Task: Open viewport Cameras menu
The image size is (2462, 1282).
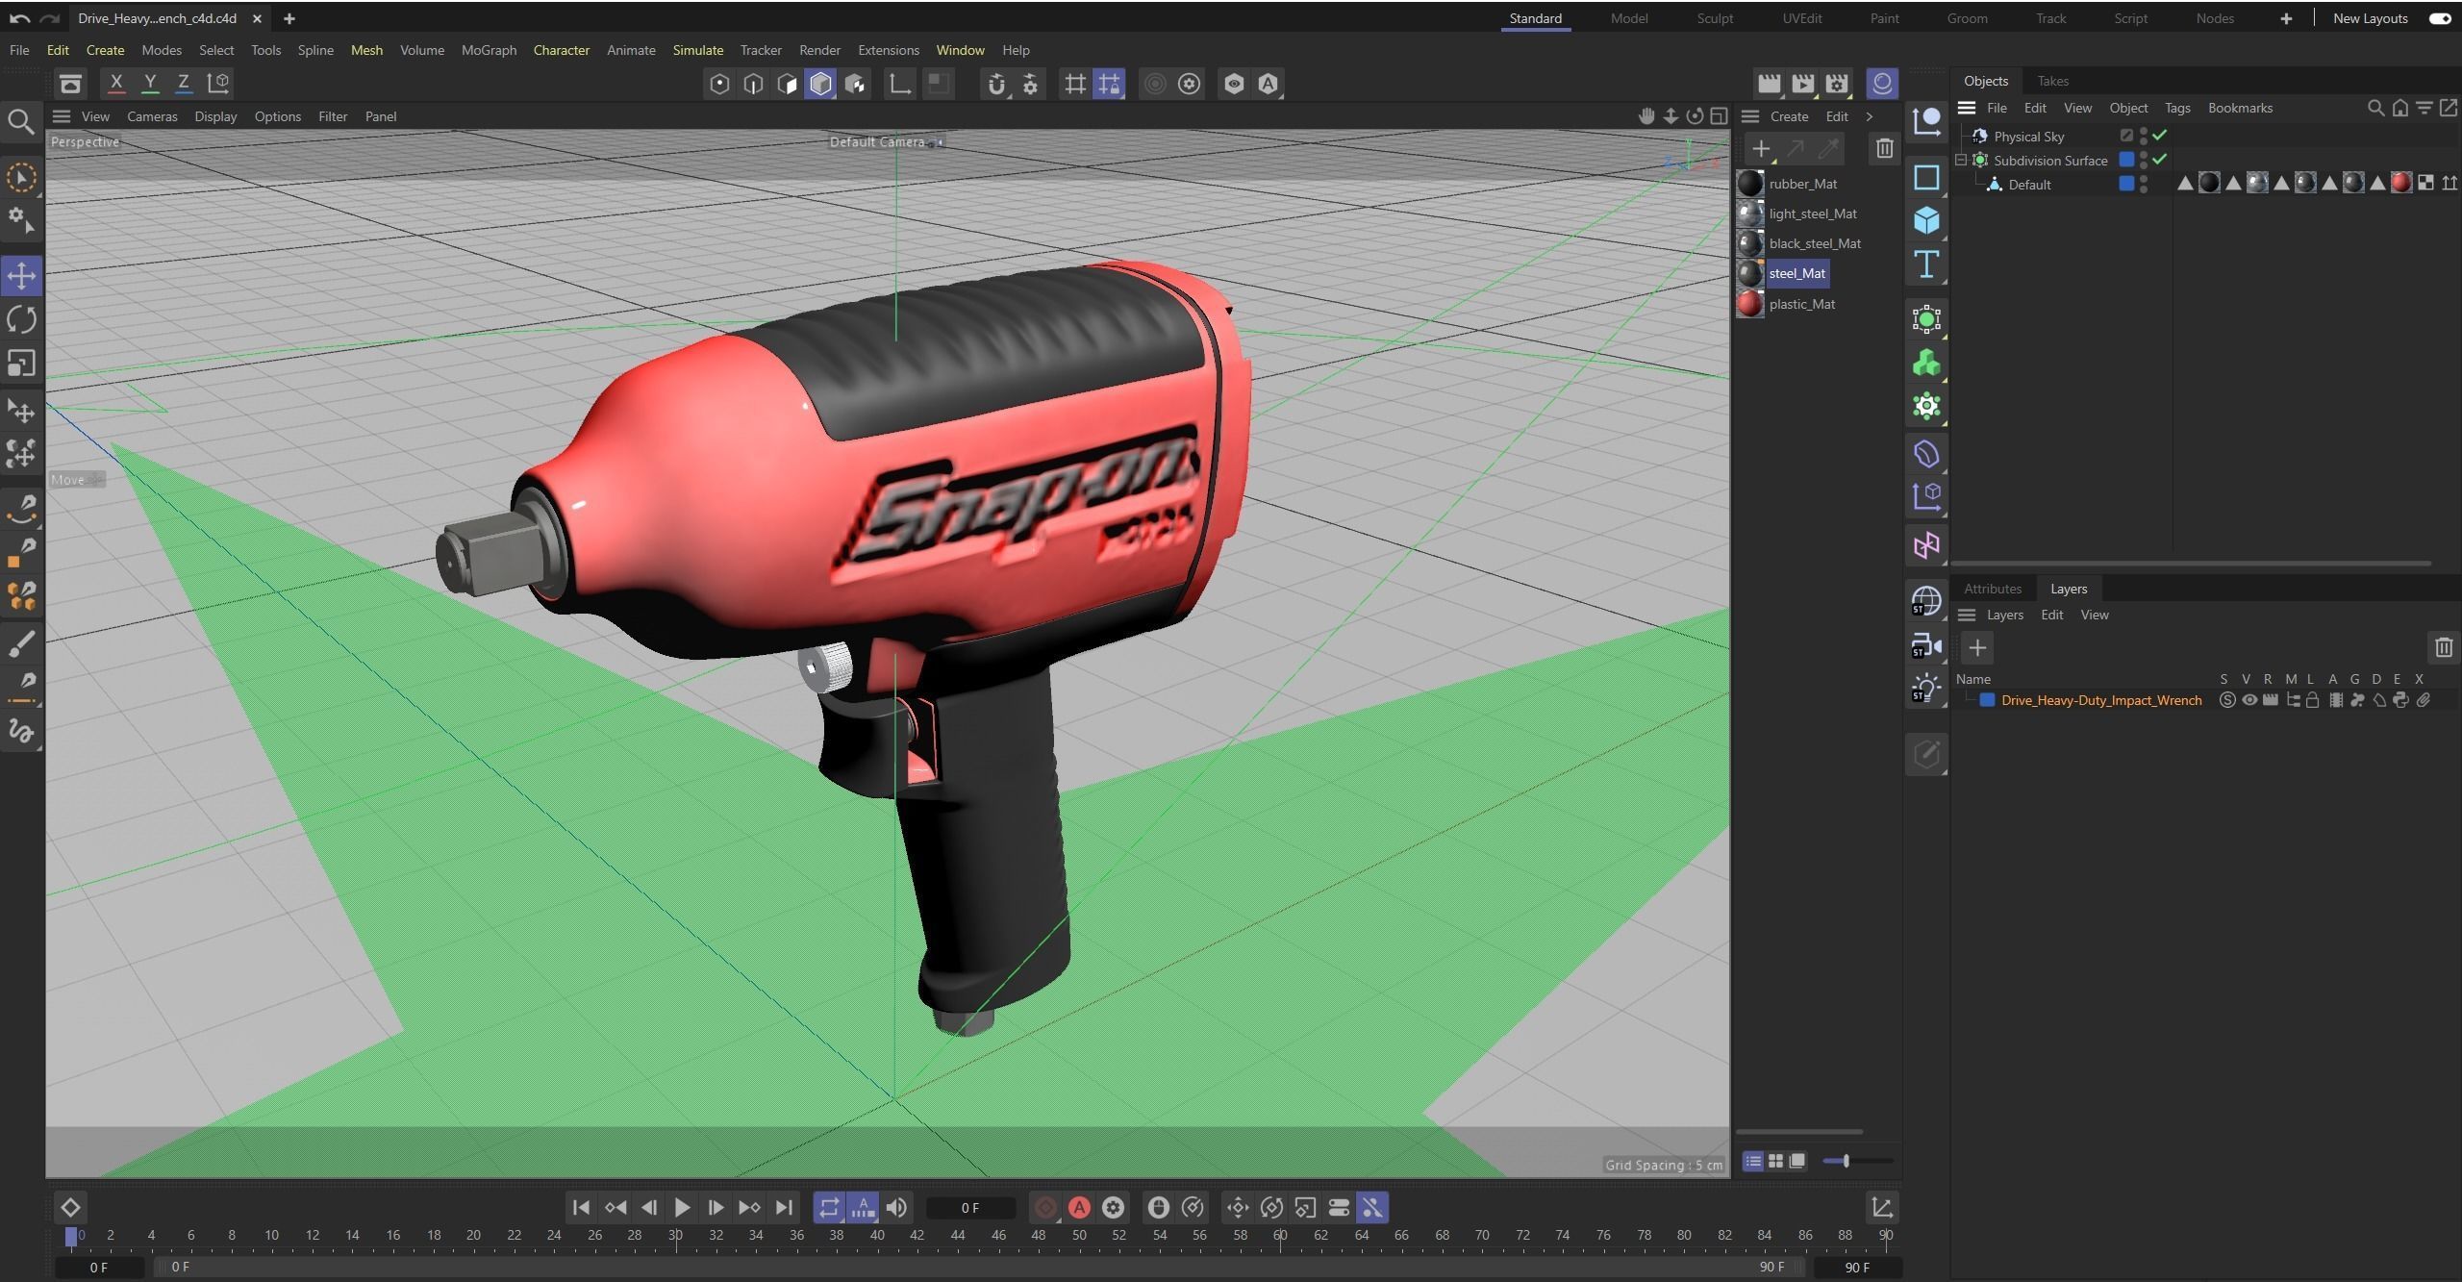Action: point(152,116)
